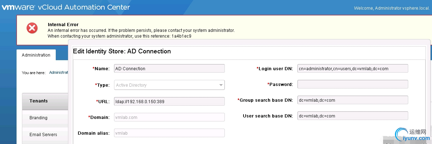Click the VMware vCloud Automation Center logo
The image size is (432, 144).
[x=65, y=7]
